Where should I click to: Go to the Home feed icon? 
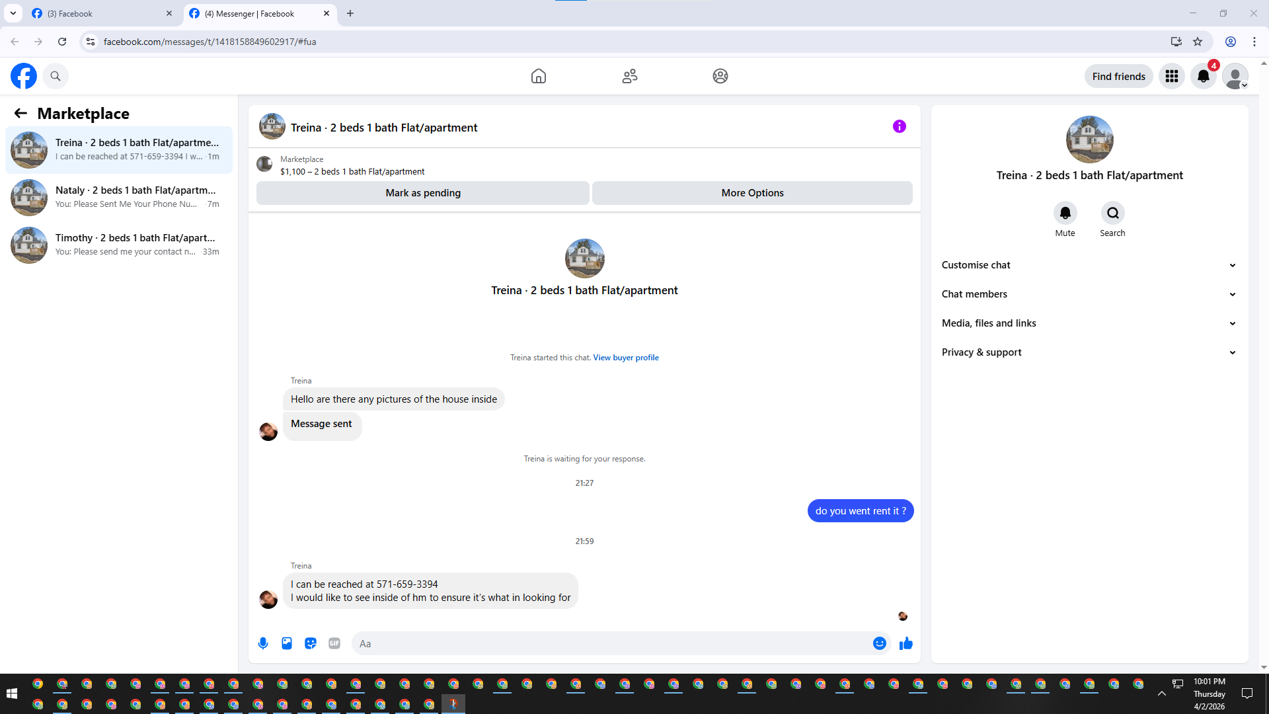(x=539, y=76)
